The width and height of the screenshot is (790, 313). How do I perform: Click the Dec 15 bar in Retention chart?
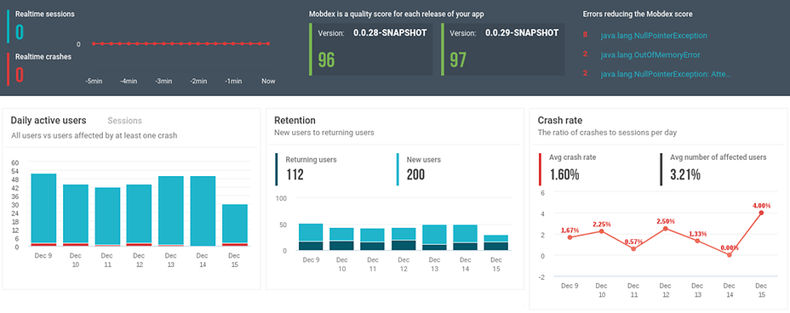tap(496, 242)
